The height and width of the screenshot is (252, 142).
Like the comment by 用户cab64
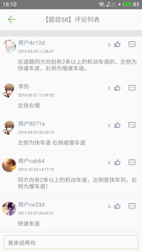pos(117,163)
